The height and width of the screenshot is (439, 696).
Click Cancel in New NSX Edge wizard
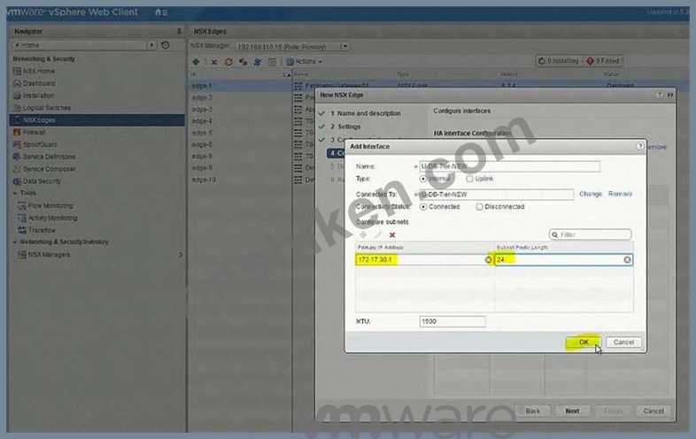tap(653, 411)
